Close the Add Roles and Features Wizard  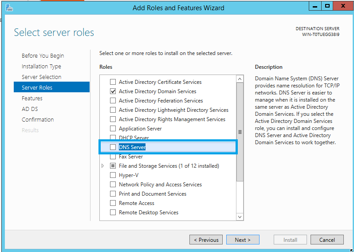[343, 6]
